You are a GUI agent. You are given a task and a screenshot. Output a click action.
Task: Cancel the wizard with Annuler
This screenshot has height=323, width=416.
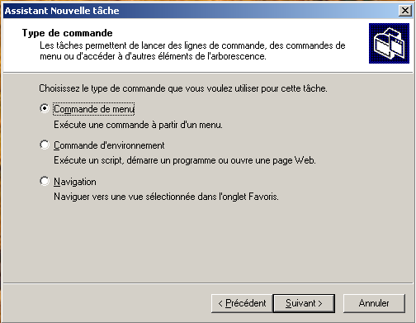(x=374, y=303)
